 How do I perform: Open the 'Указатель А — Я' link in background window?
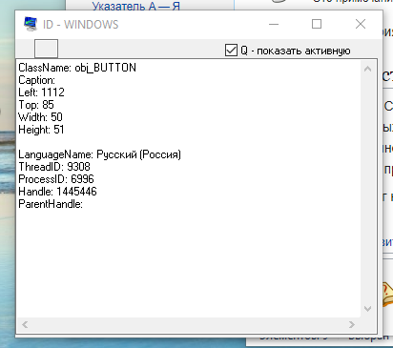(x=136, y=6)
